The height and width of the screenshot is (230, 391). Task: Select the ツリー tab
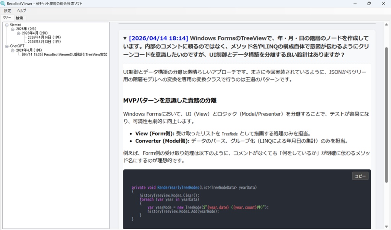click(7, 18)
